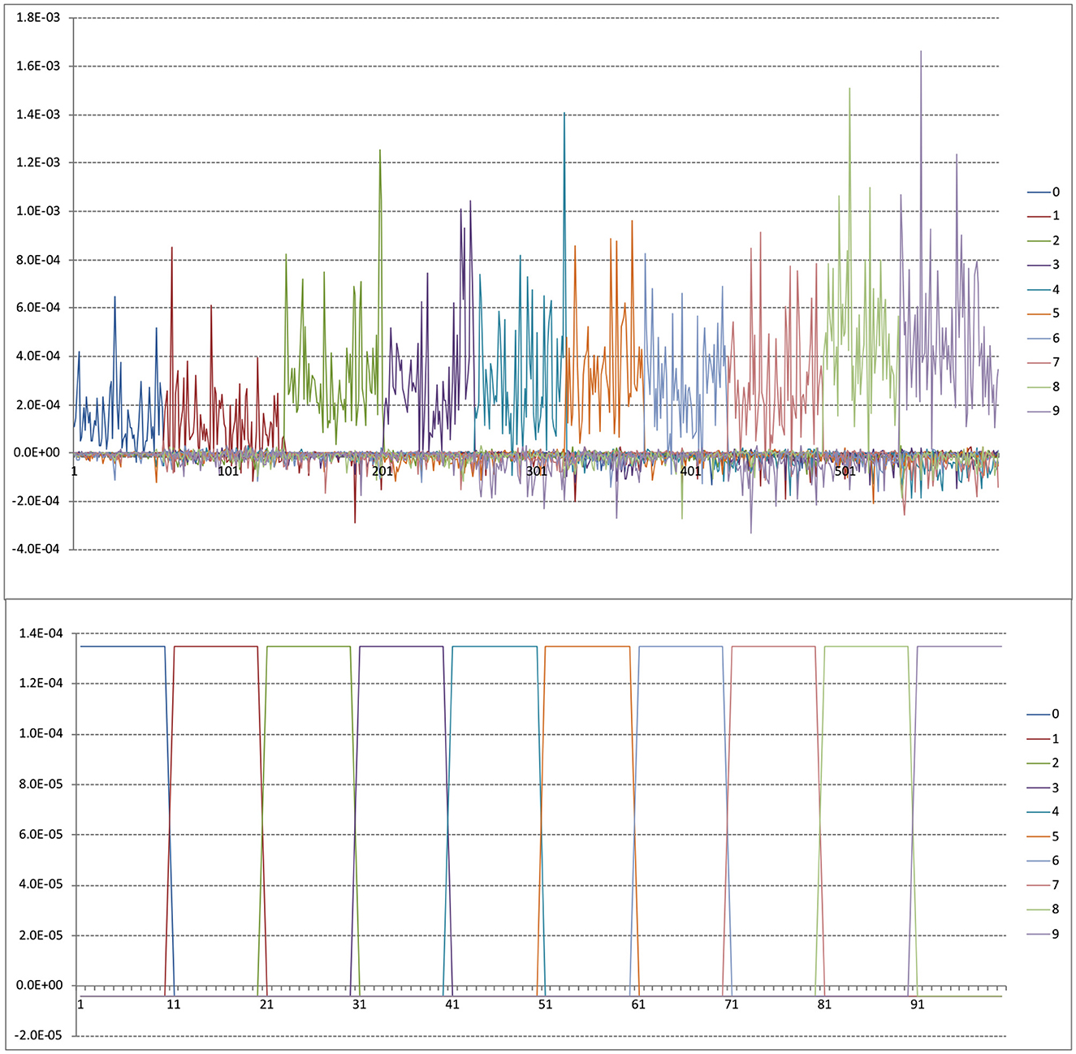Select legend entry 6 in the upper chart
Screen dimensions: 1076x1054
(1044, 338)
